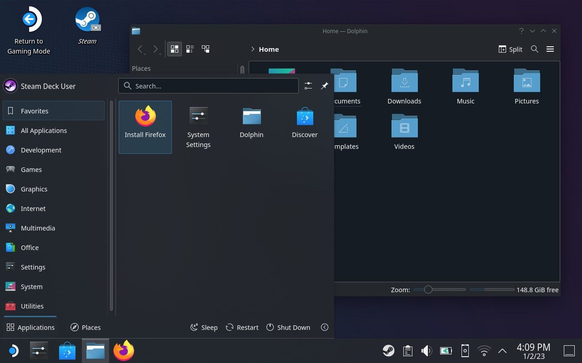Select the Games category in launcher sidebar
Image resolution: width=582 pixels, height=363 pixels.
pyautogui.click(x=31, y=169)
